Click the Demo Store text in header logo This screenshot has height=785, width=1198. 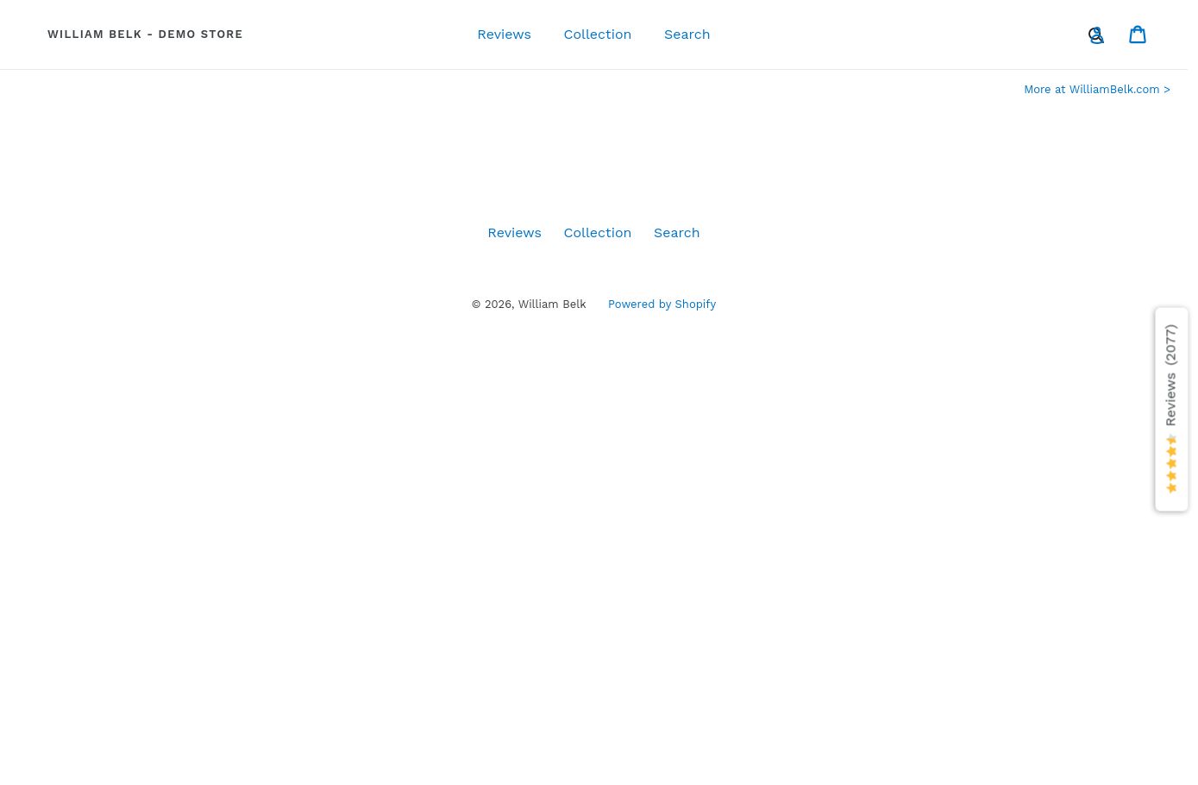pyautogui.click(x=200, y=35)
